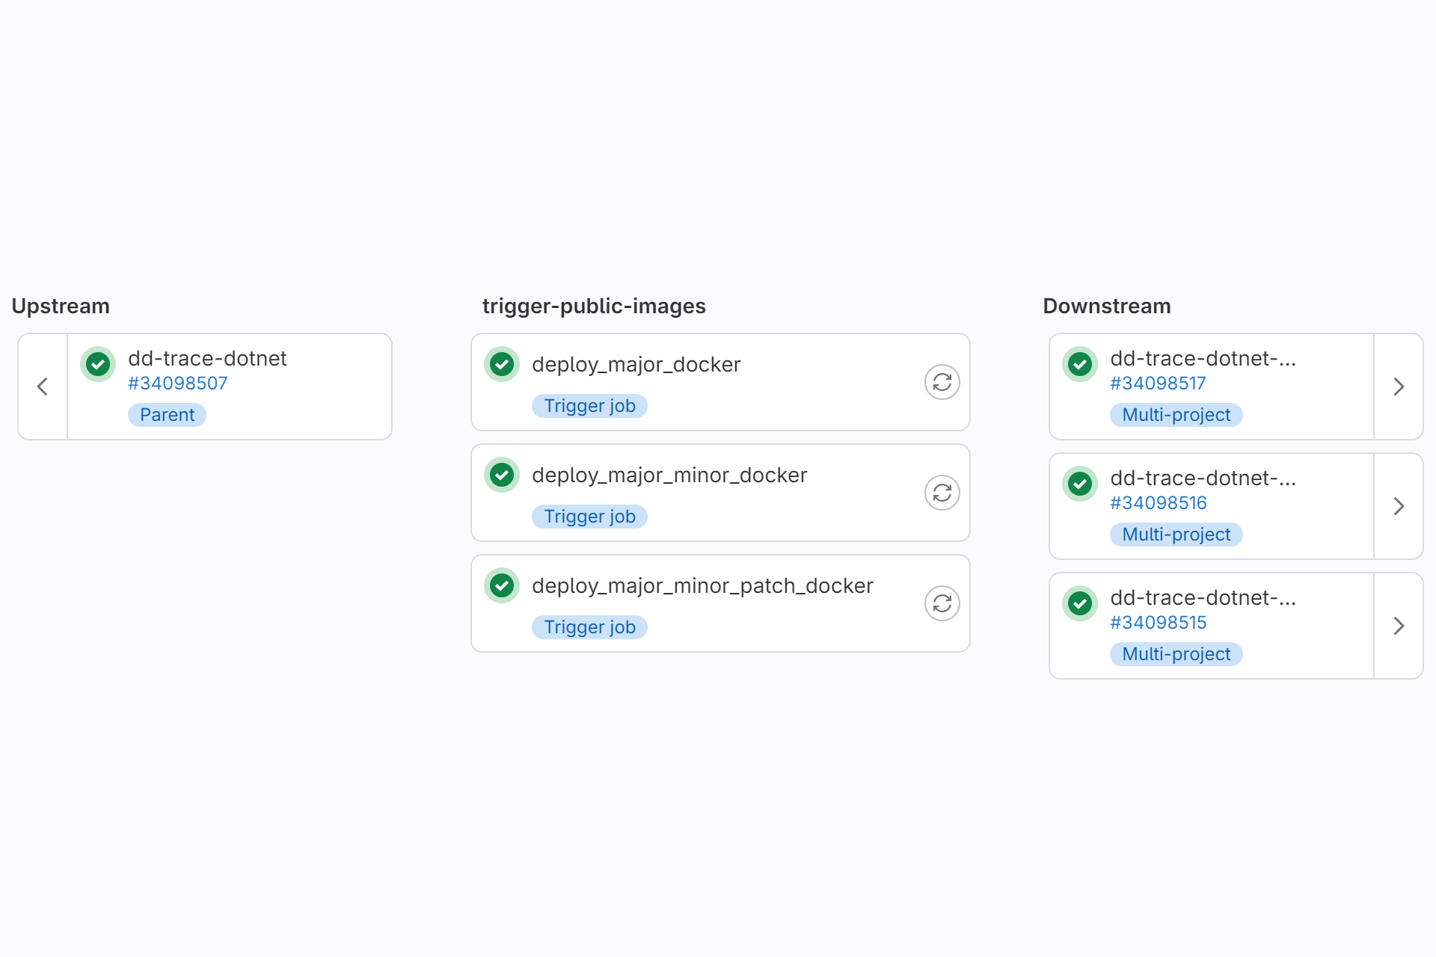Viewport: 1436px width, 957px height.
Task: Click the Trigger job badge under deploy_major_docker
Action: click(x=589, y=405)
